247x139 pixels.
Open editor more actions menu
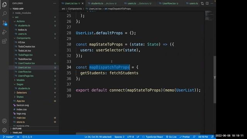(212, 3)
